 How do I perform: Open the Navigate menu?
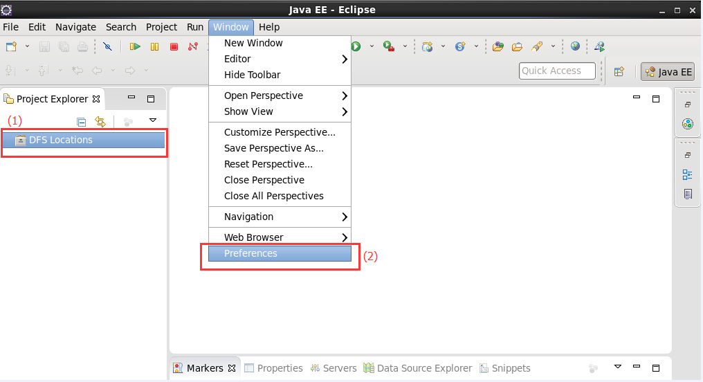[76, 27]
